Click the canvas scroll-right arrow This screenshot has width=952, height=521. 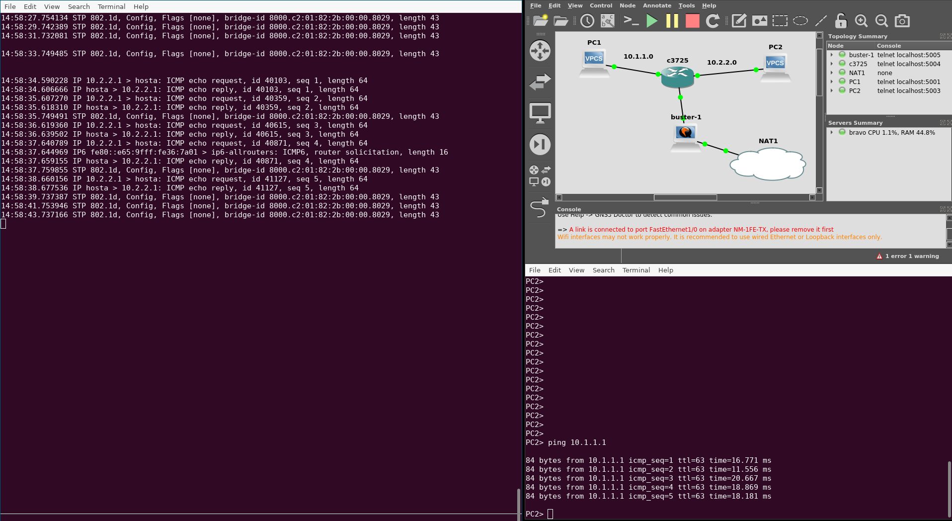coord(812,197)
